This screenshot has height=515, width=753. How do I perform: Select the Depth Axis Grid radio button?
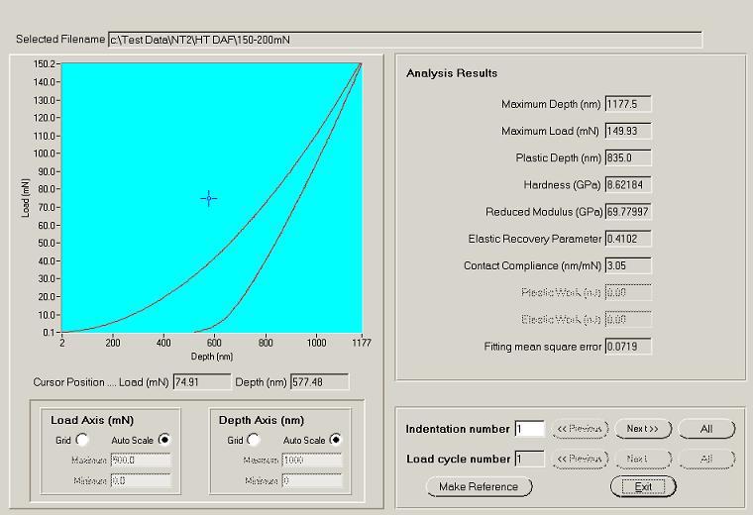(x=253, y=440)
